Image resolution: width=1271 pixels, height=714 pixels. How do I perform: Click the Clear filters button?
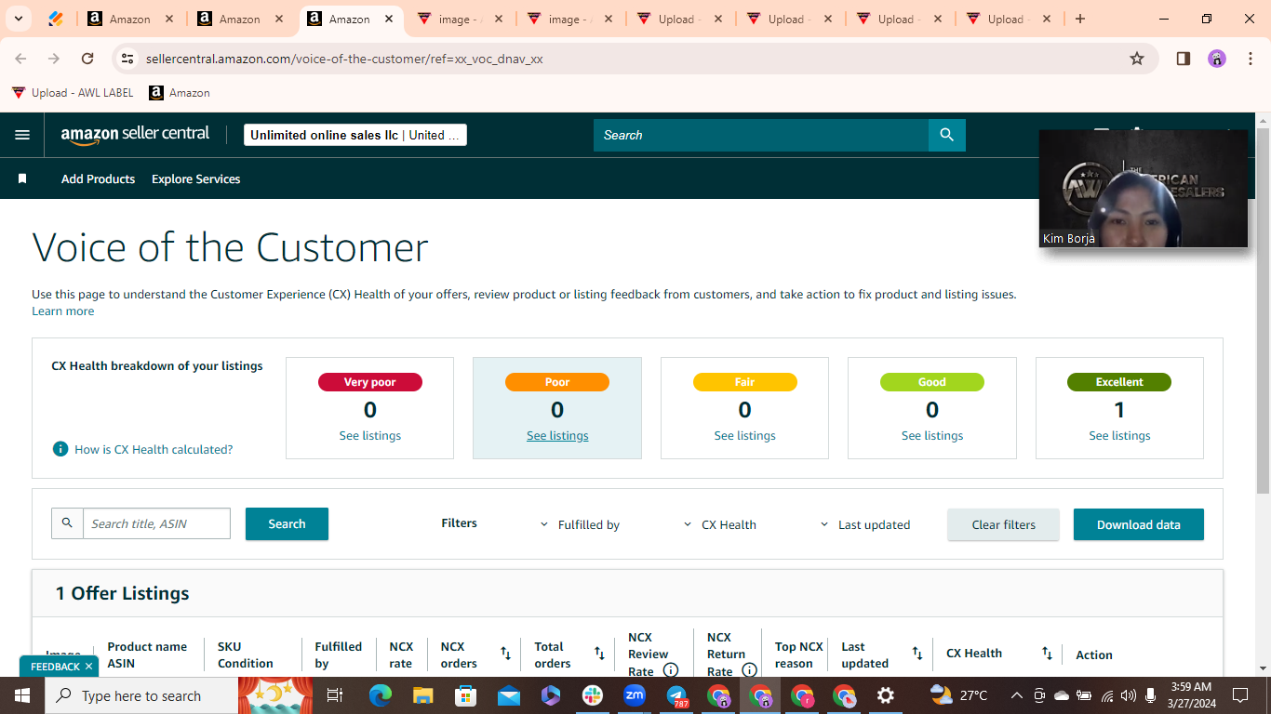1004,524
